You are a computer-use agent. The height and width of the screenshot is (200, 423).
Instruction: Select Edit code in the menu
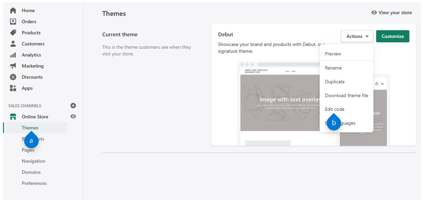[x=346, y=109]
